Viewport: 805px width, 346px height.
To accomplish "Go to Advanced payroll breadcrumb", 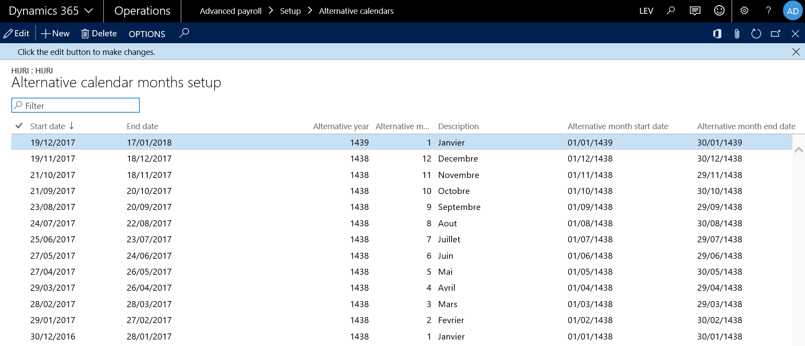I will click(230, 11).
